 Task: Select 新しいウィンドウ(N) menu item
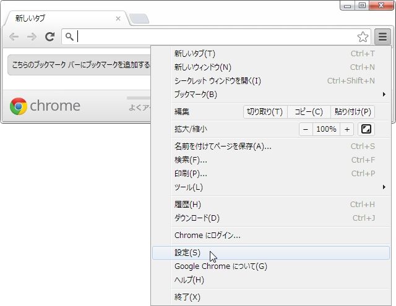271,67
